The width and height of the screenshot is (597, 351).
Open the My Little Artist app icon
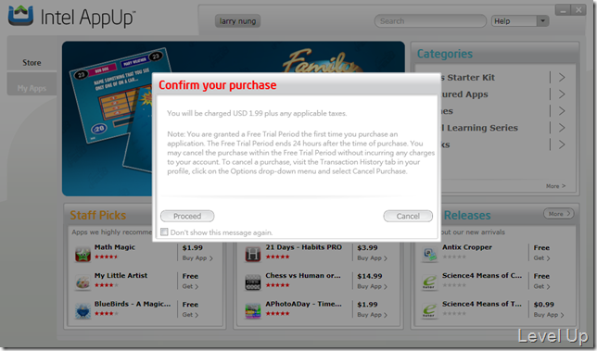(x=83, y=282)
